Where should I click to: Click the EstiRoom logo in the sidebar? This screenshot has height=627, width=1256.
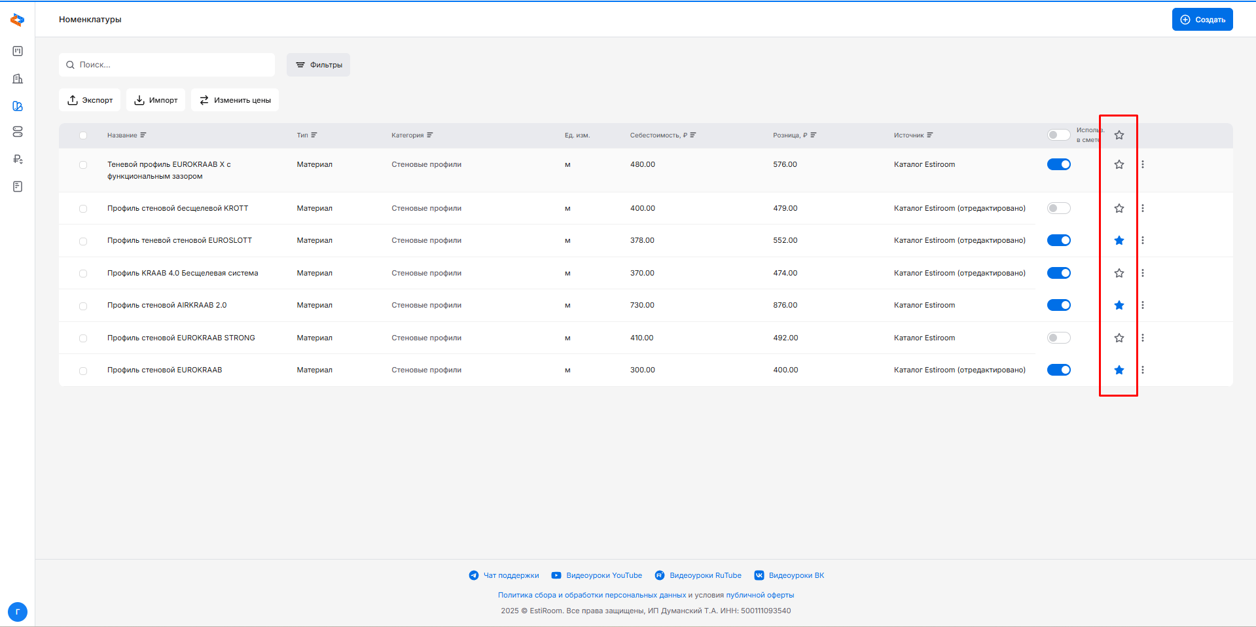click(18, 20)
